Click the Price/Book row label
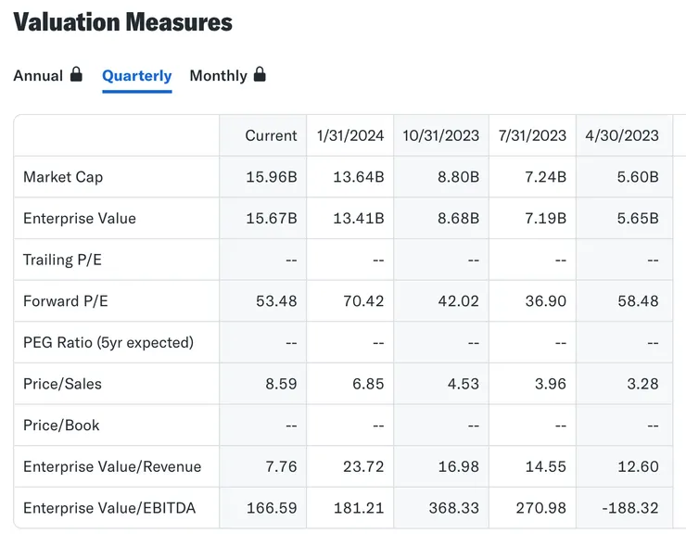The image size is (686, 534). coord(61,426)
